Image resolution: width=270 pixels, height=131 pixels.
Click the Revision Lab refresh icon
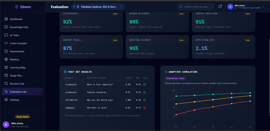tap(6, 83)
